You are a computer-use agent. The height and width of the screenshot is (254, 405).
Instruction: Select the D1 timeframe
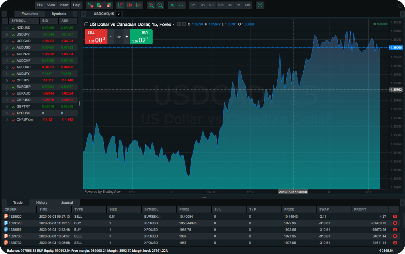click(239, 5)
